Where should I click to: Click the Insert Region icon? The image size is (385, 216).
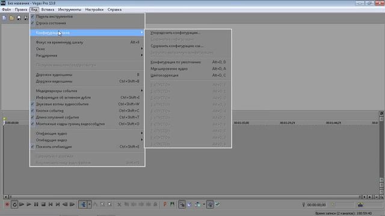[x=172, y=205]
